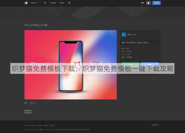185x133 pixels.
Task: Open the search magnifier in navbar
Action: pos(69,3)
